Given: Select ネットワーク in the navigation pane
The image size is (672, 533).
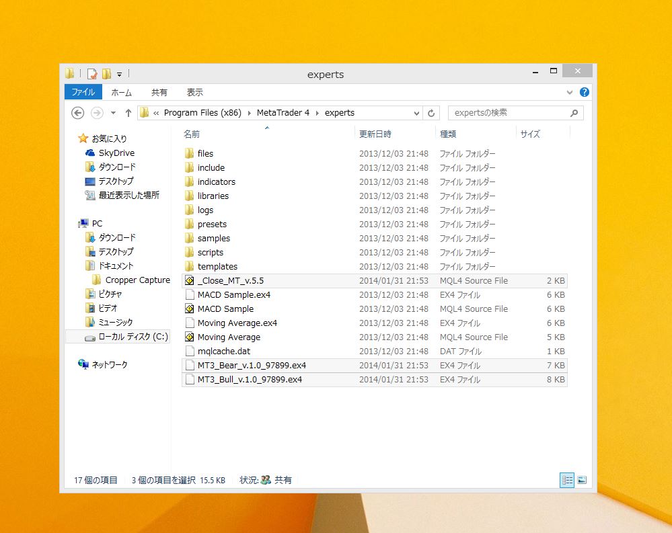Looking at the screenshot, I should (x=110, y=365).
